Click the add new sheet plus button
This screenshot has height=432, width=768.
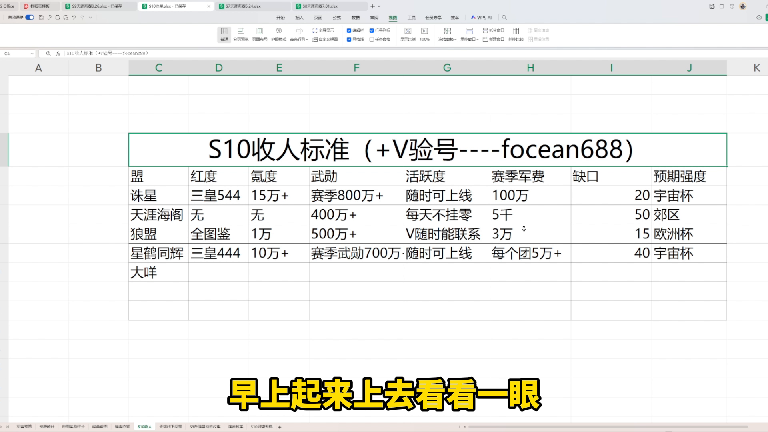pyautogui.click(x=280, y=427)
